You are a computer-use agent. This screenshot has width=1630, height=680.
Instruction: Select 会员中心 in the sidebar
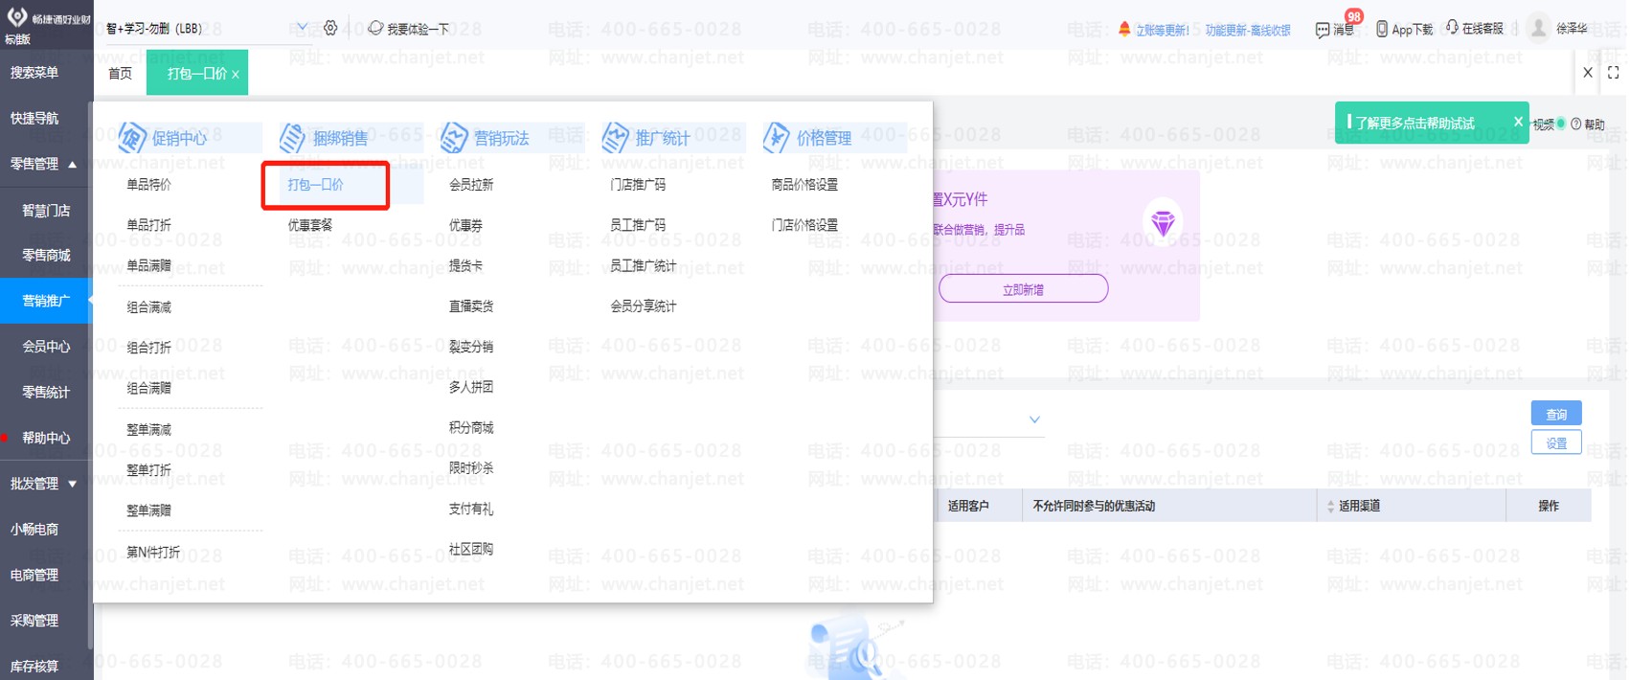click(46, 347)
